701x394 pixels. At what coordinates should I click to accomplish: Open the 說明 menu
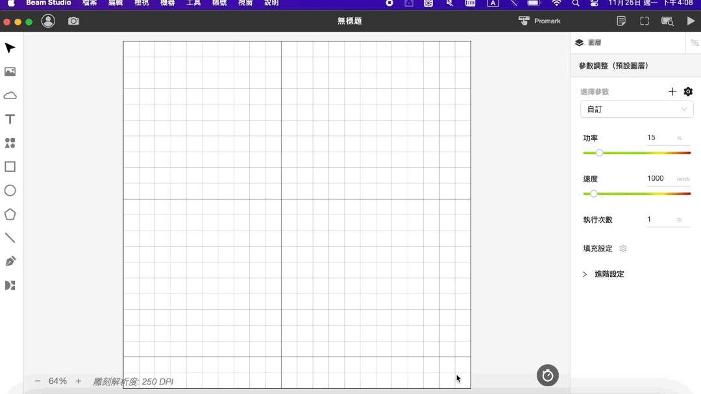coord(271,3)
